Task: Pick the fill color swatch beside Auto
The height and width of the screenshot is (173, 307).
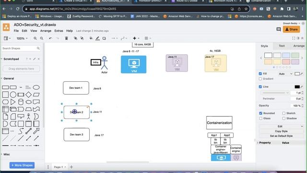Action: (297, 74)
